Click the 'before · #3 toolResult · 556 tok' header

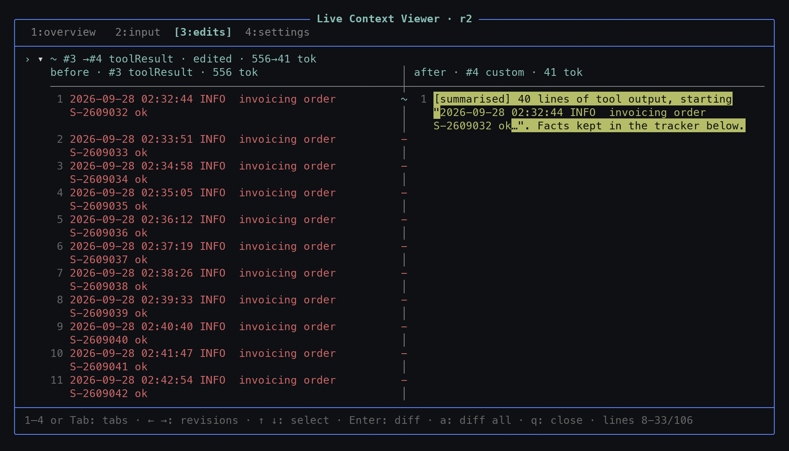coord(154,73)
